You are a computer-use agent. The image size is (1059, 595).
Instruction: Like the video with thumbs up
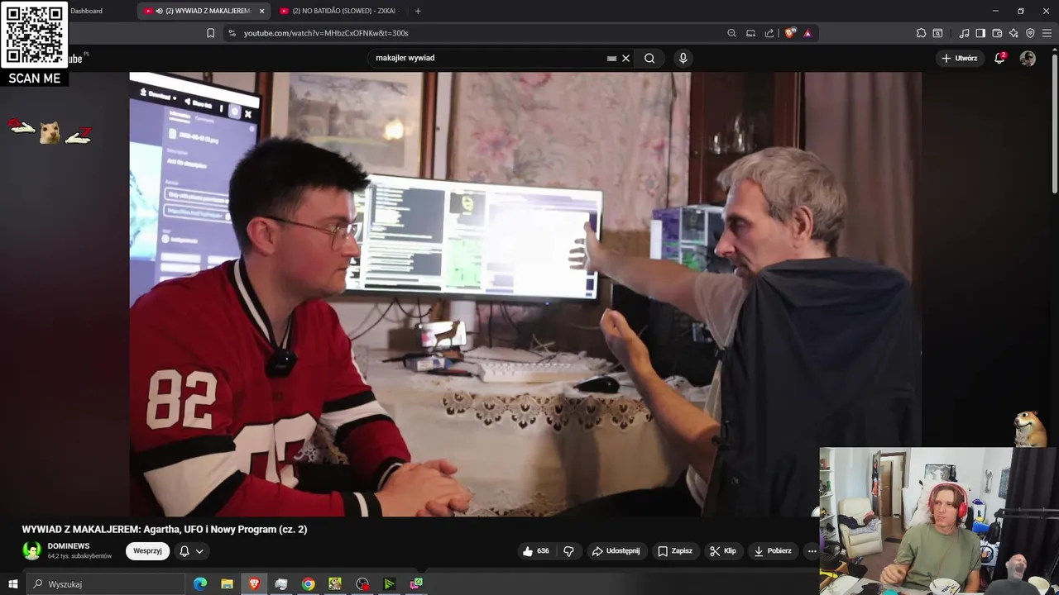click(535, 551)
